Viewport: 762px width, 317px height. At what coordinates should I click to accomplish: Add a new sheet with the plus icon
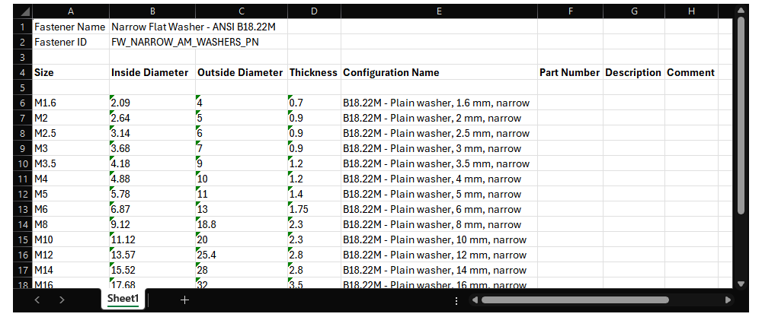[x=184, y=300]
